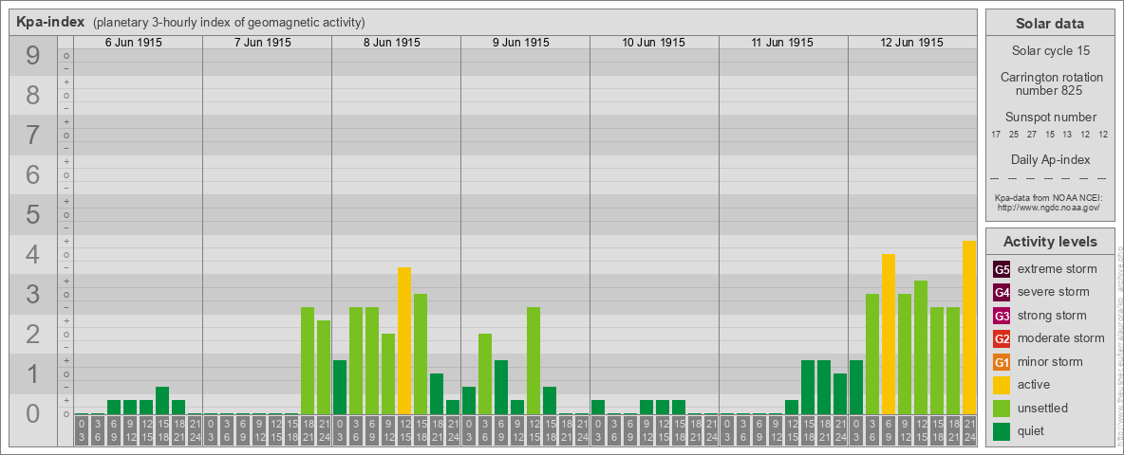
Task: Click the Activity levels panel heading
Action: tap(1050, 242)
